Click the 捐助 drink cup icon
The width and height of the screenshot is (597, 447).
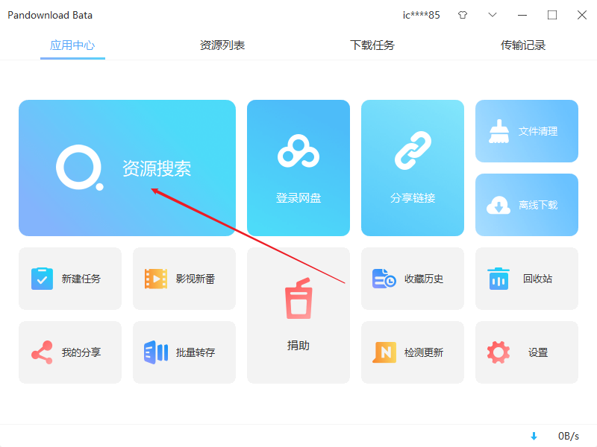click(298, 299)
